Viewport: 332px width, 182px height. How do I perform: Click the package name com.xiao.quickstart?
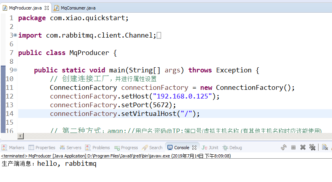(x=87, y=18)
